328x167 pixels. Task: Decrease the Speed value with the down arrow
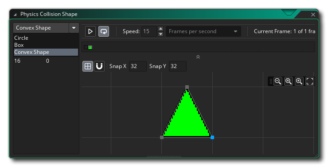pyautogui.click(x=160, y=34)
